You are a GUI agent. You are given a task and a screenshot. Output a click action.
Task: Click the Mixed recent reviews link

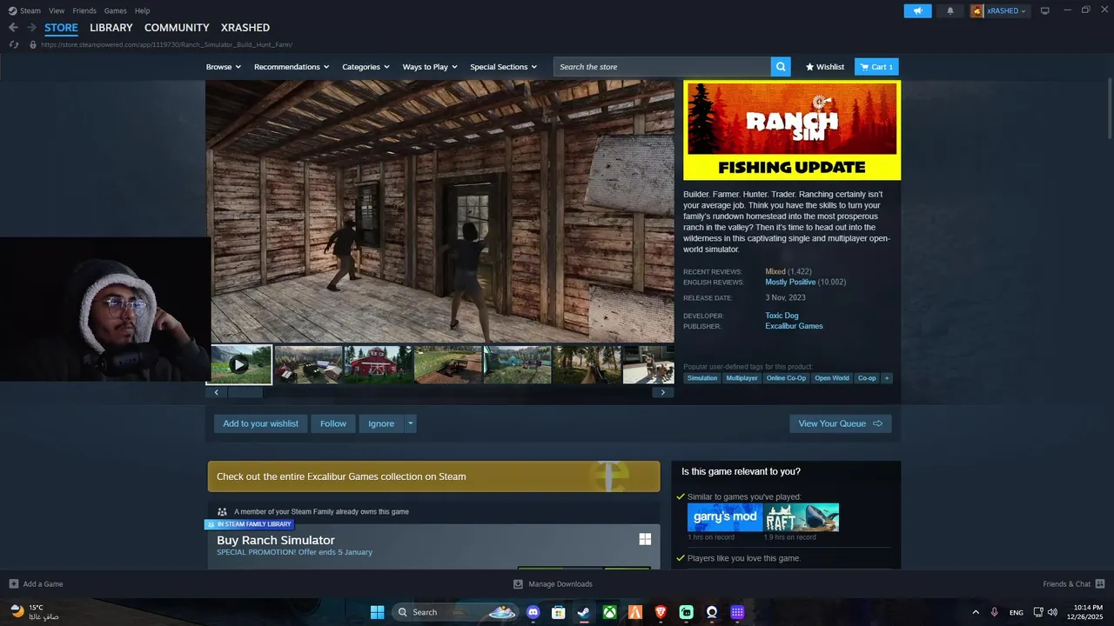(775, 272)
